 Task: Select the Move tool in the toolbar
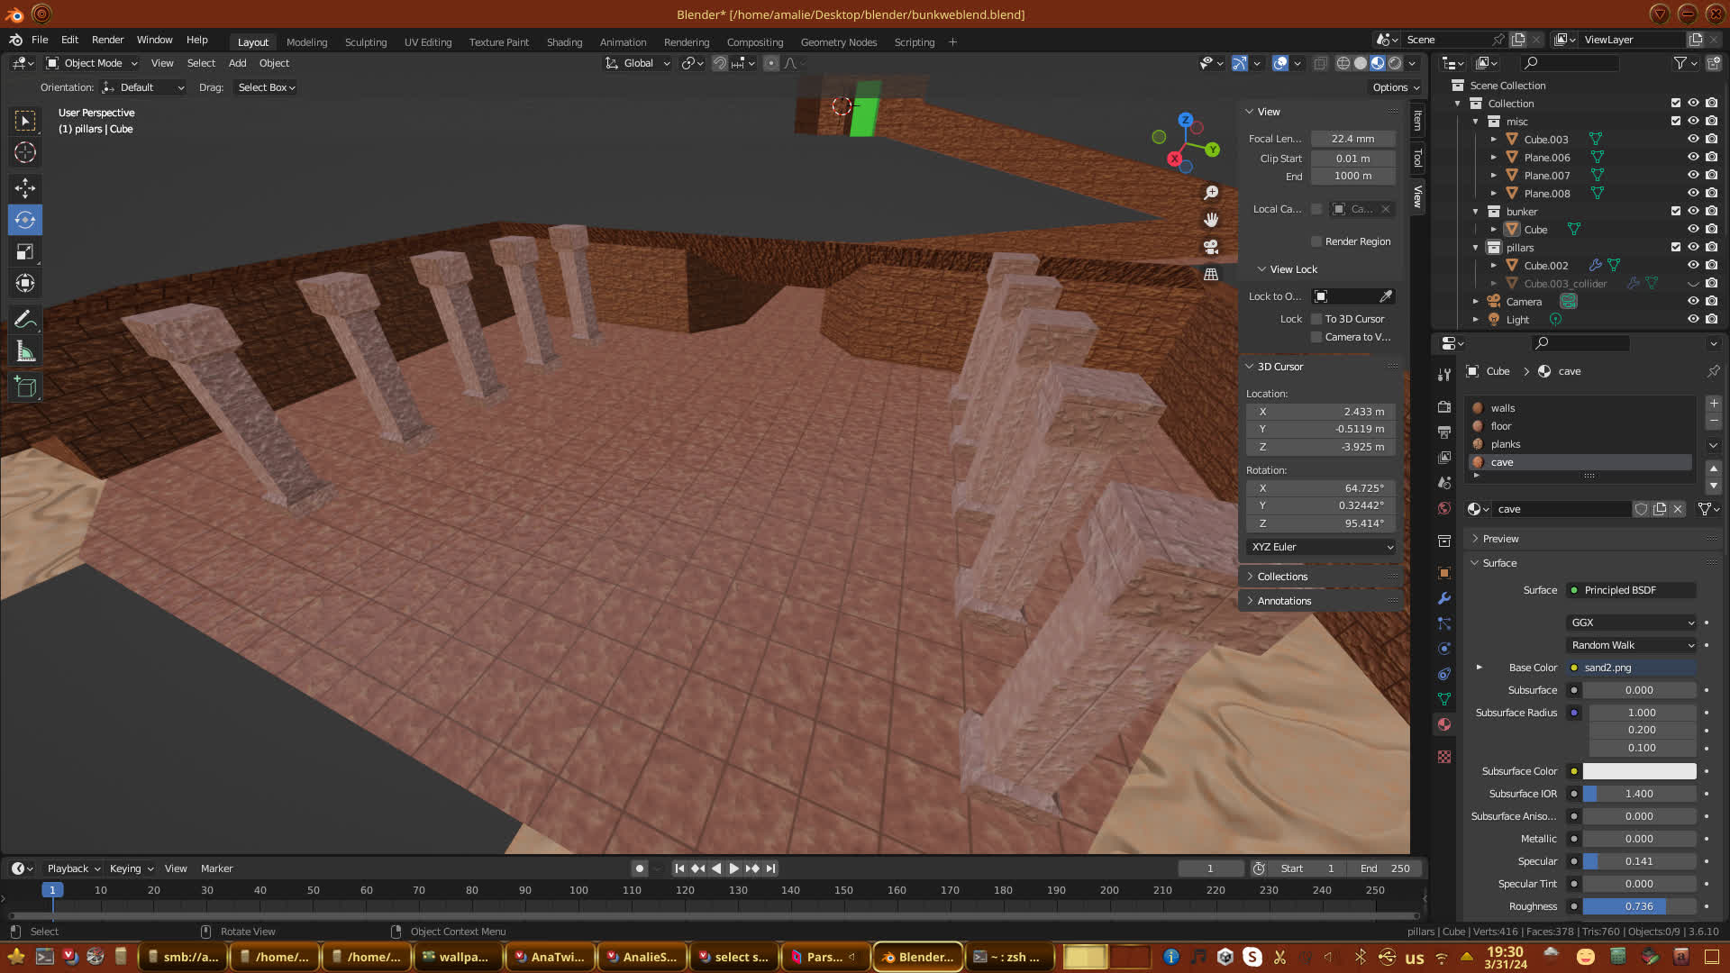[25, 188]
